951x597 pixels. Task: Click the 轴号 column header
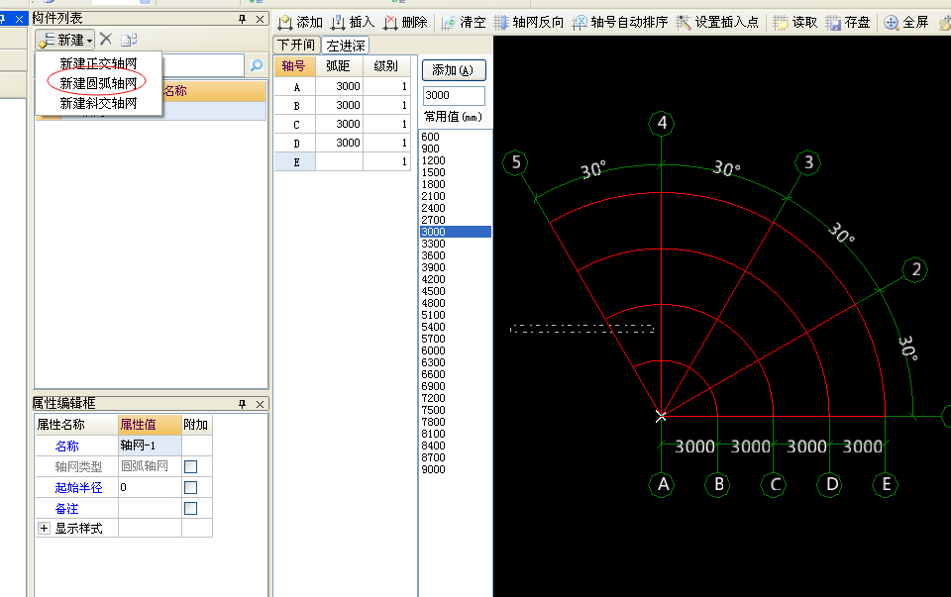tap(295, 66)
